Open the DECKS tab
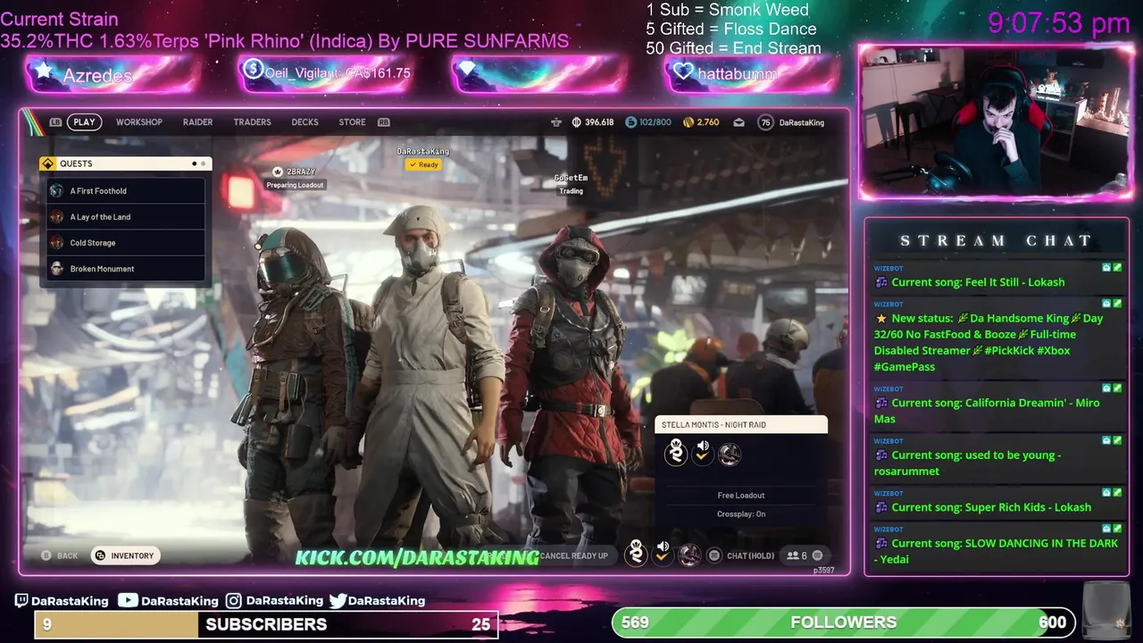Image resolution: width=1143 pixels, height=643 pixels. pos(305,122)
